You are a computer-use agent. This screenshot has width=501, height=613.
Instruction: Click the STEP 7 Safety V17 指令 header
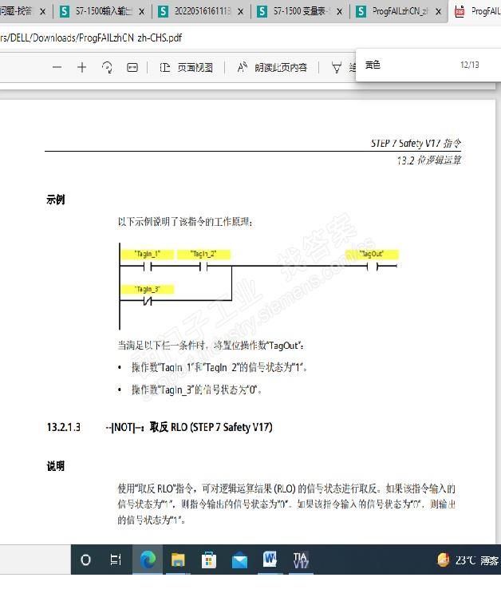coord(416,143)
